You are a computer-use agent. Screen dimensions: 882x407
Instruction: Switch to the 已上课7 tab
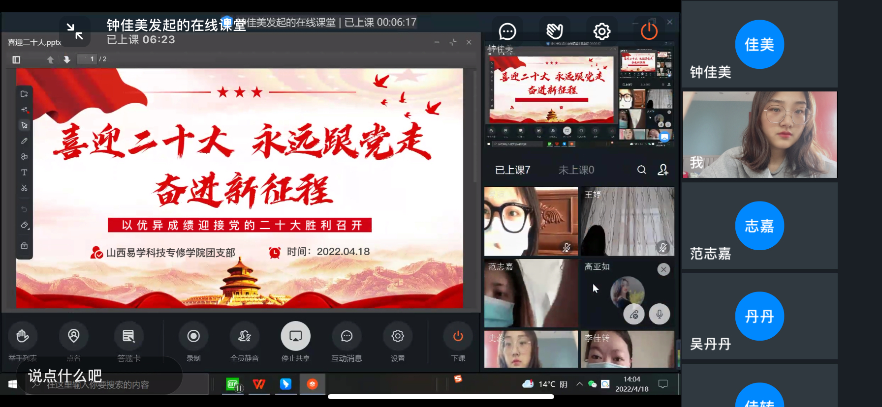click(512, 170)
